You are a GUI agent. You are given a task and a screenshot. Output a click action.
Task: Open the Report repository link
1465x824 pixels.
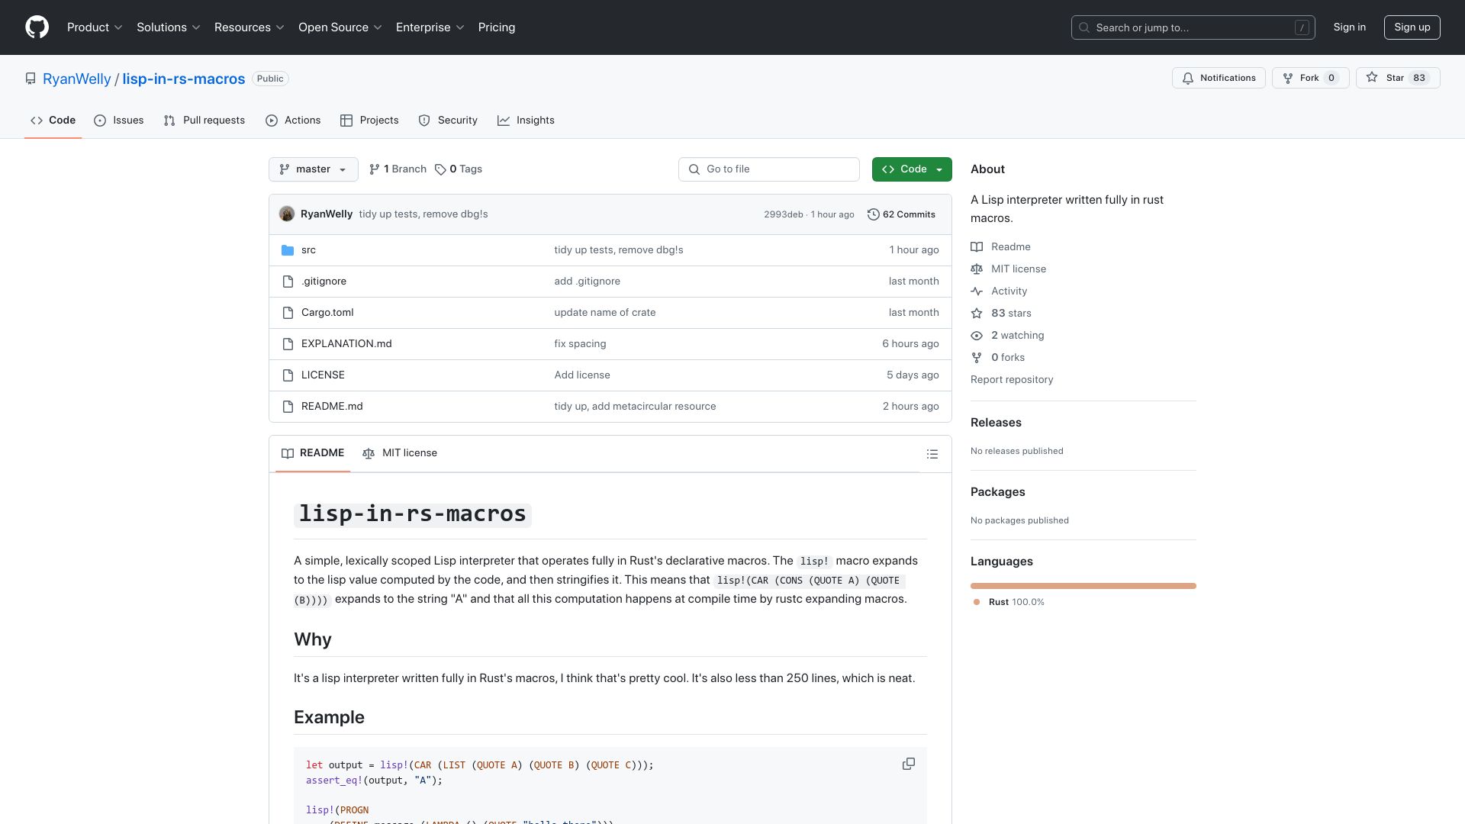pyautogui.click(x=1011, y=380)
